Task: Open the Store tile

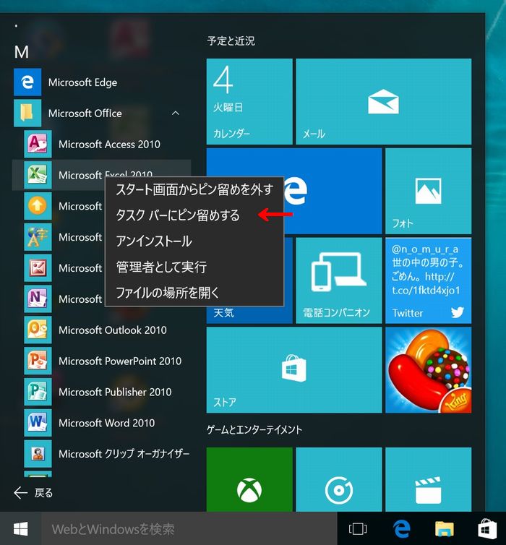Action: [x=294, y=370]
